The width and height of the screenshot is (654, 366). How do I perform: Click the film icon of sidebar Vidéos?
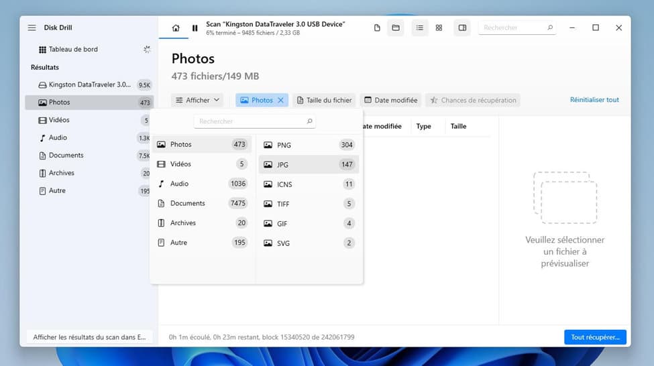(42, 120)
